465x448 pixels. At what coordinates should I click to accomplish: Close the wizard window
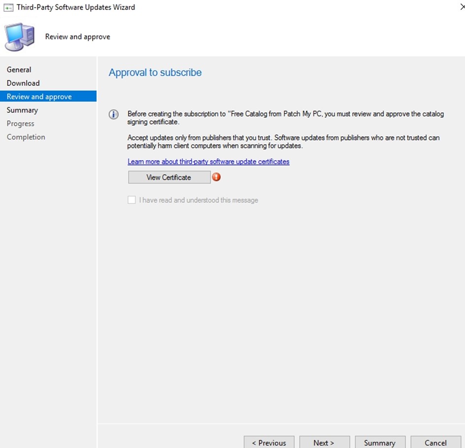pyautogui.click(x=462, y=7)
